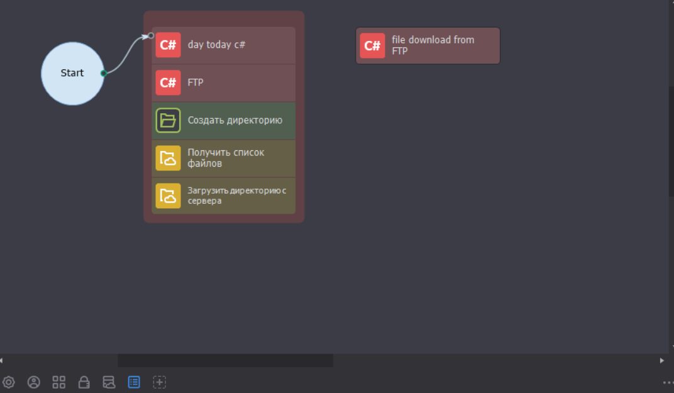Click the dashed square plus icon
Viewport: 674px width, 393px height.
pyautogui.click(x=160, y=382)
